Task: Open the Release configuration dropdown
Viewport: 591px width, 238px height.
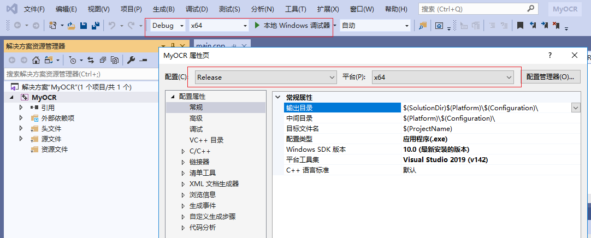Action: [266, 78]
